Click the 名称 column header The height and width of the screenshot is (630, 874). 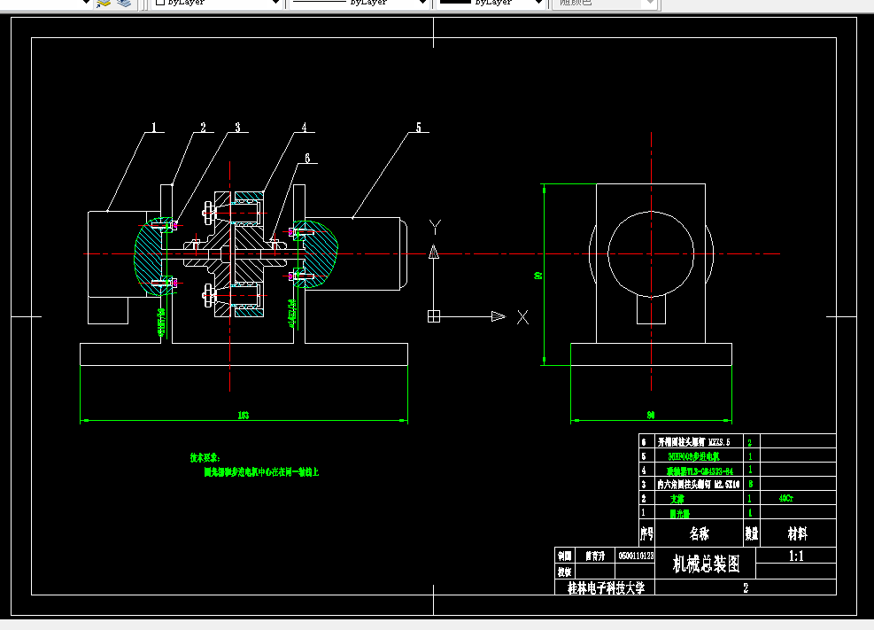(699, 534)
